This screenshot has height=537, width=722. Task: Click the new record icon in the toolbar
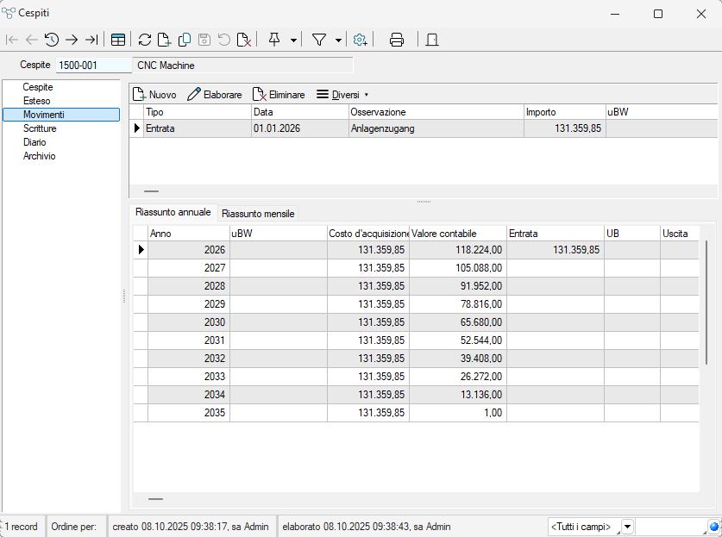pyautogui.click(x=164, y=40)
